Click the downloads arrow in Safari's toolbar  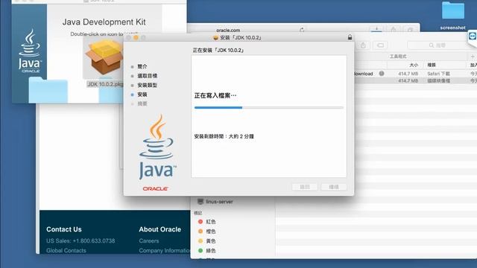tap(376, 30)
